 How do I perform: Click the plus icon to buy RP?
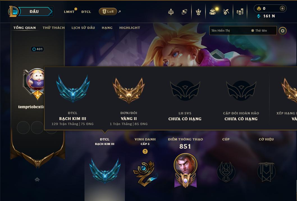282,8
